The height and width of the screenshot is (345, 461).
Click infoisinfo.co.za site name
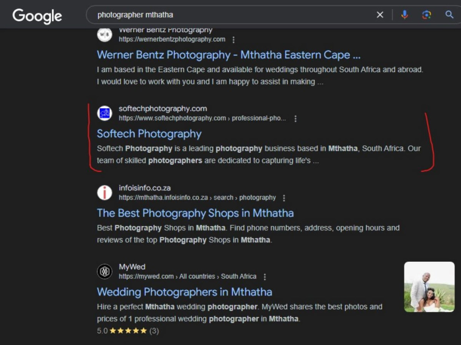pyautogui.click(x=145, y=188)
